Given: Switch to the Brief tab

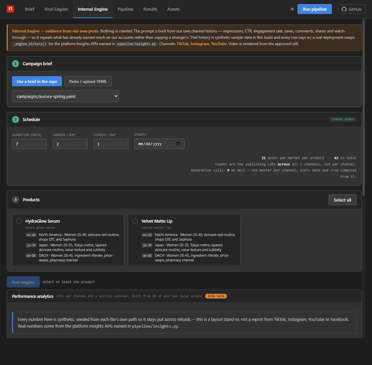Looking at the screenshot, I should [x=30, y=9].
